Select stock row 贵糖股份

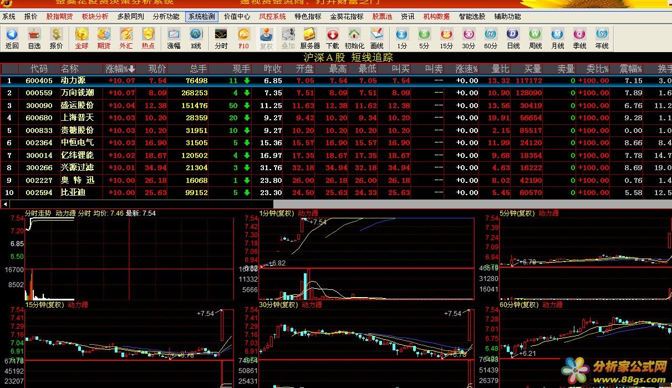(336, 130)
